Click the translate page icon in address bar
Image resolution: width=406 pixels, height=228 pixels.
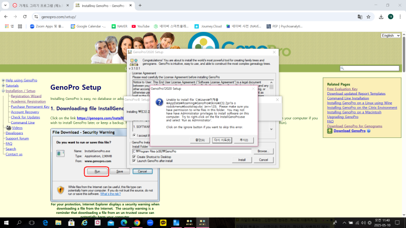[360, 16]
